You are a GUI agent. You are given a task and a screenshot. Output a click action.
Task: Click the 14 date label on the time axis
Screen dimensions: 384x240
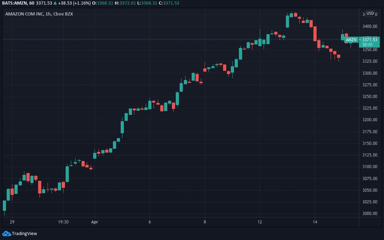315,222
